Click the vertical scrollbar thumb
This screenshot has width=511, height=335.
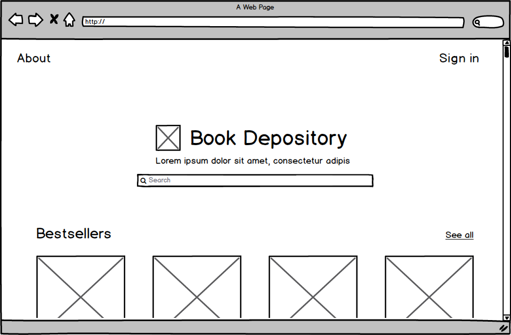click(506, 52)
